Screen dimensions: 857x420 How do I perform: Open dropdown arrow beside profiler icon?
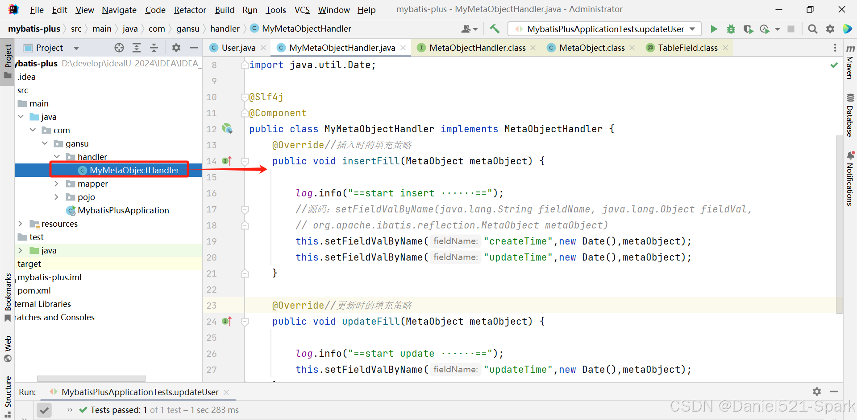click(778, 29)
